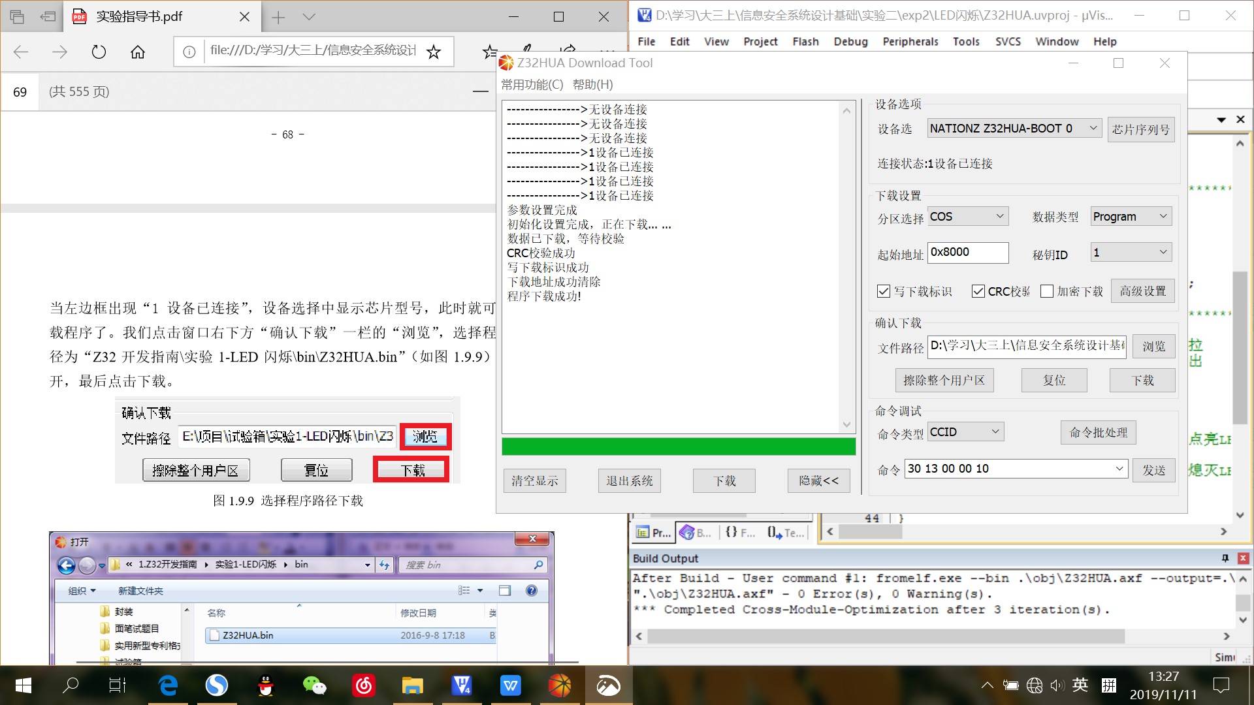Switch to Functions tab in uVision
This screenshot has height=705, width=1254.
(x=740, y=533)
